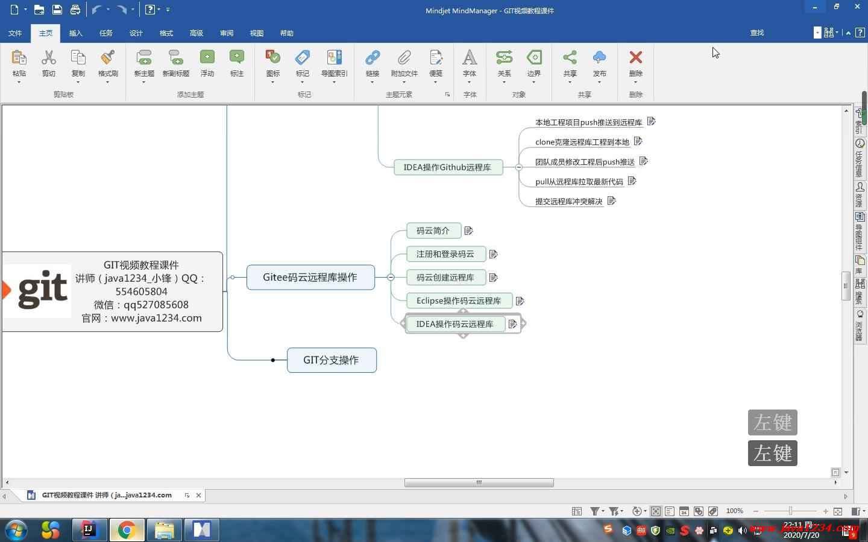This screenshot has width=868, height=542.
Task: Click the zoom out minus button
Action: (x=756, y=511)
